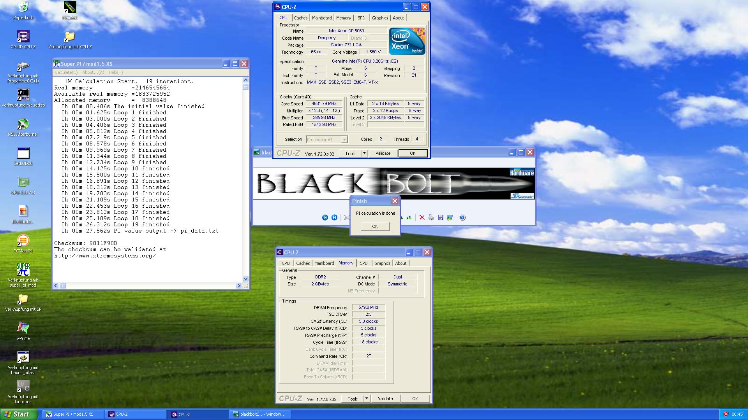Open the Help(H) menu in Super PI
This screenshot has width=748, height=420.
[x=116, y=72]
